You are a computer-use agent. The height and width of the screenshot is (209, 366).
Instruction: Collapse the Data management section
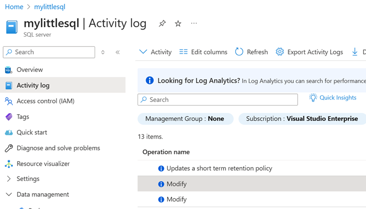point(9,194)
